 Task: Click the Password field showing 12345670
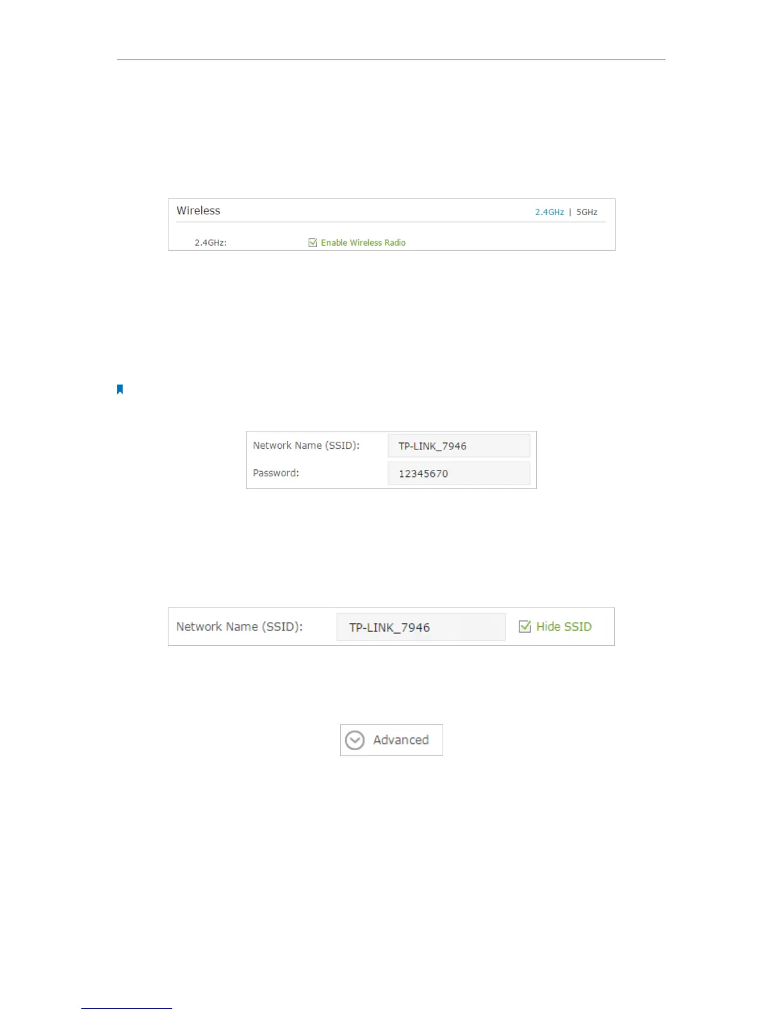pos(459,474)
